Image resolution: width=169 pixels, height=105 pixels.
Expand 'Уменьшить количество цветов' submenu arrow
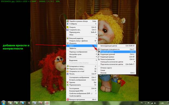tap(134, 62)
